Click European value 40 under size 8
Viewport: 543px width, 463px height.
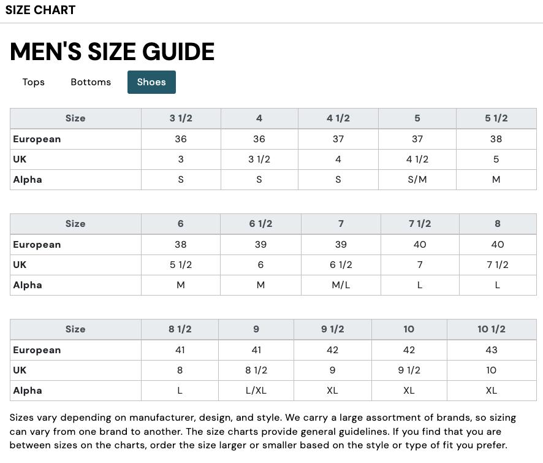click(498, 245)
